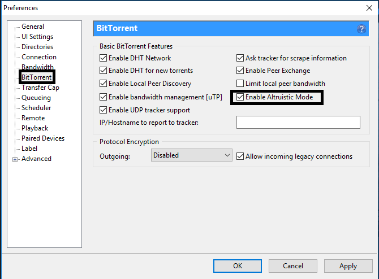
Task: Open Label preferences
Action: pos(29,149)
